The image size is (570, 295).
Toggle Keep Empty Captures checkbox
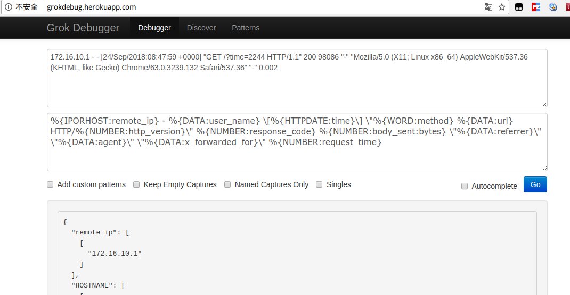(x=136, y=184)
